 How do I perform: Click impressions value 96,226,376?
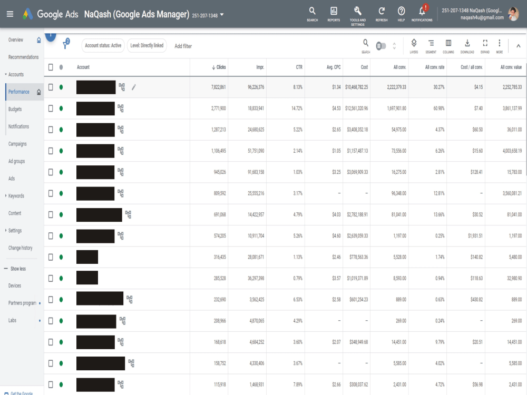pos(256,87)
